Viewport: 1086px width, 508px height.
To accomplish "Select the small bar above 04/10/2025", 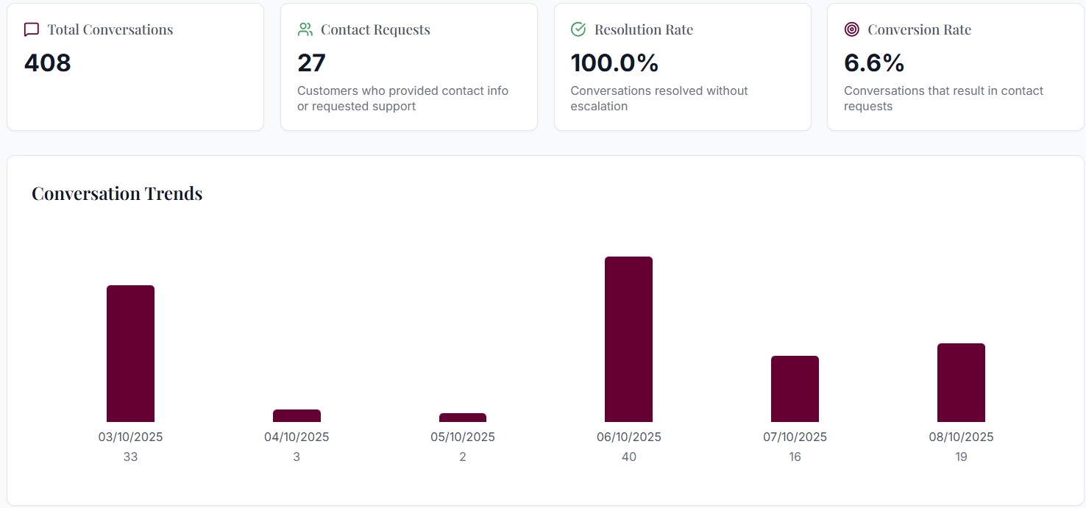I will (x=296, y=416).
